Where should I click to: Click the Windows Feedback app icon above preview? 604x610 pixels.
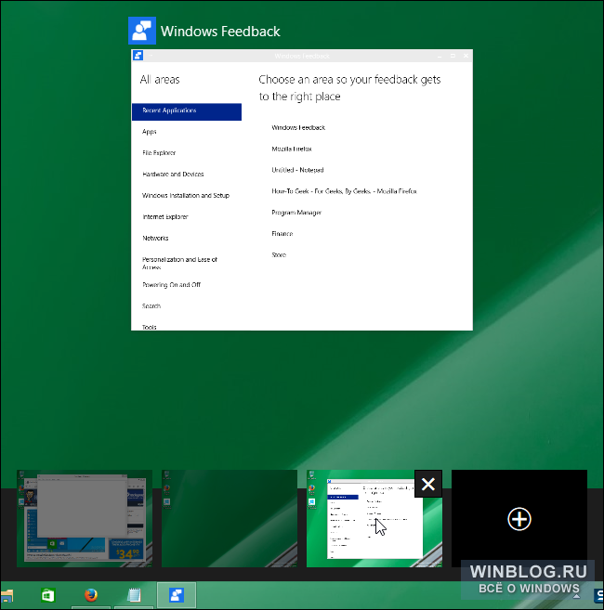click(x=142, y=31)
